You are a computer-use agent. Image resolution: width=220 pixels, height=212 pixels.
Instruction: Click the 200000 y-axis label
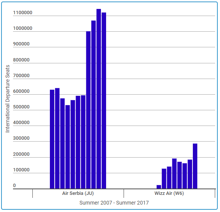[x=21, y=154]
